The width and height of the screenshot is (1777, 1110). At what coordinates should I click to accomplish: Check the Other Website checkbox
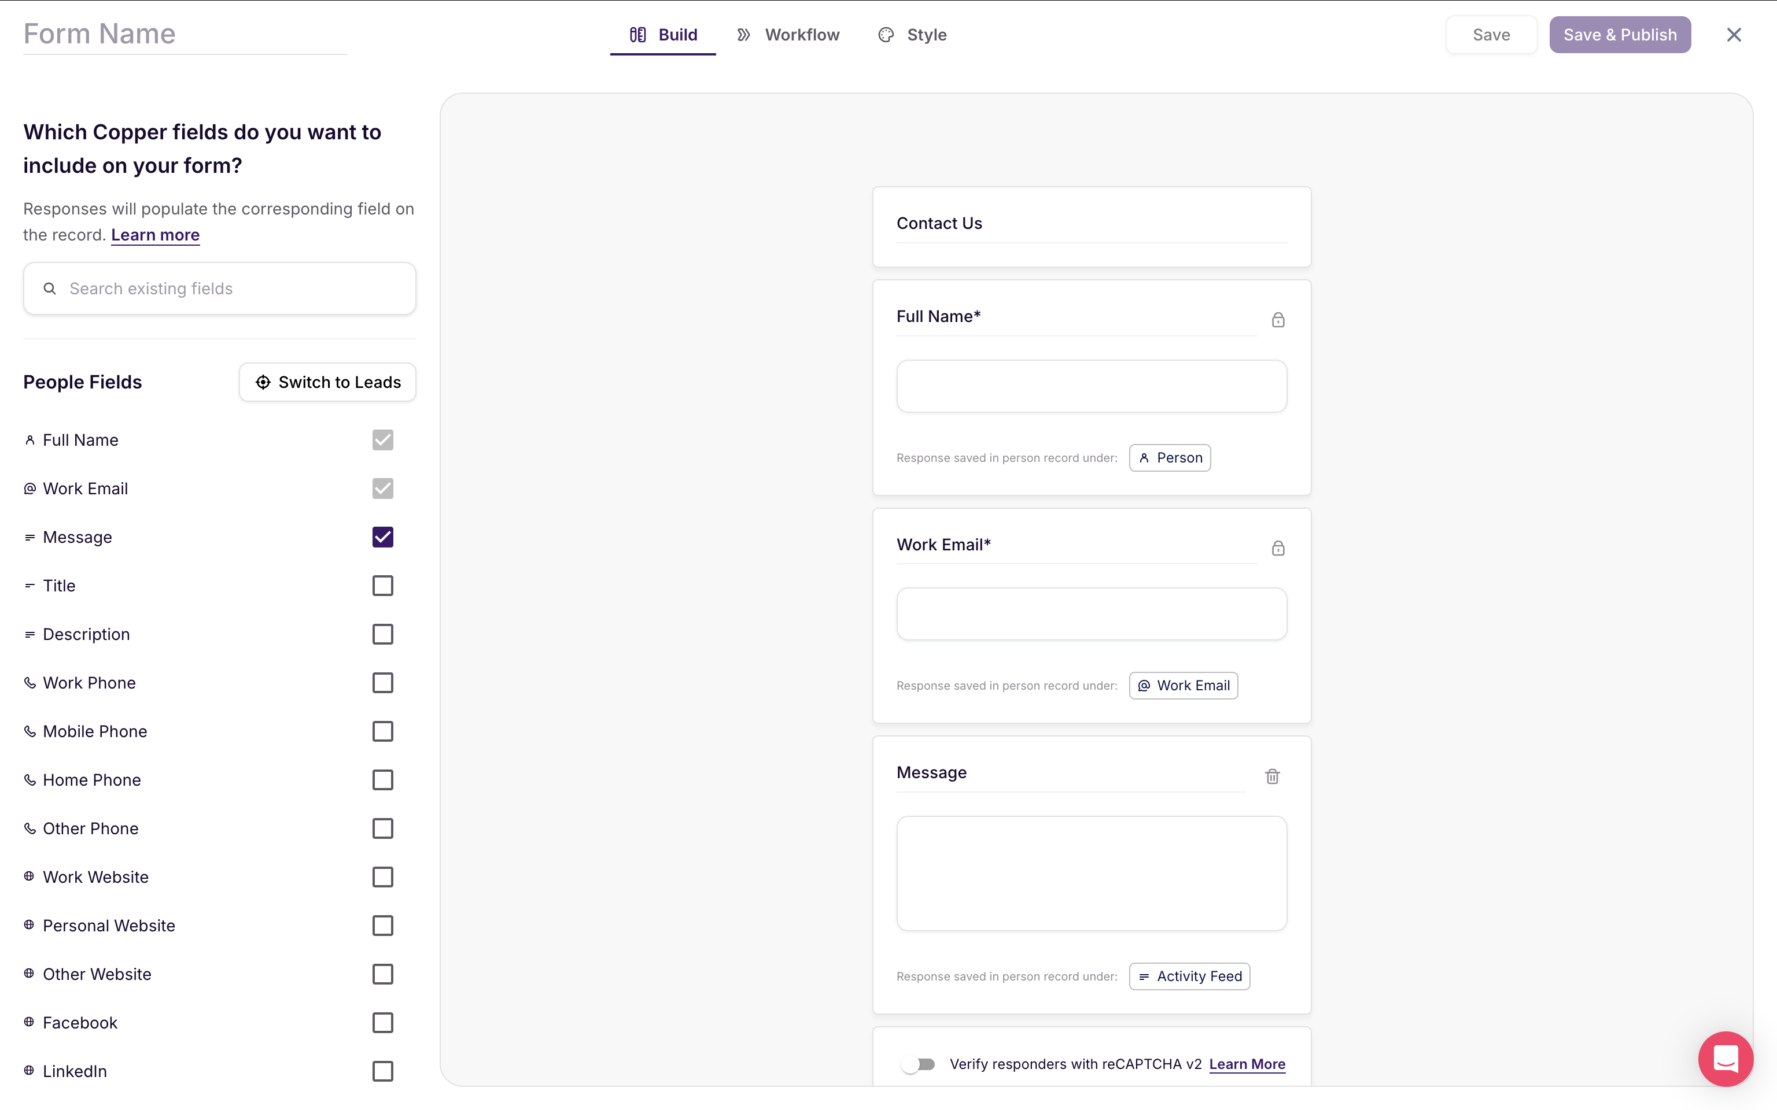click(382, 974)
